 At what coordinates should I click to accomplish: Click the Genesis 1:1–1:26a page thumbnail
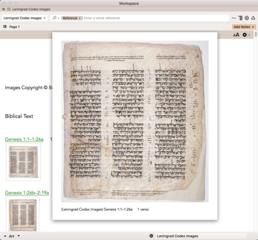pos(23,162)
